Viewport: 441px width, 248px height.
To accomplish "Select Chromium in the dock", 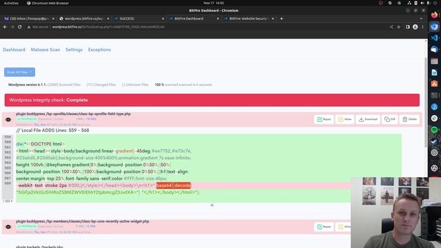I will click(x=434, y=26).
